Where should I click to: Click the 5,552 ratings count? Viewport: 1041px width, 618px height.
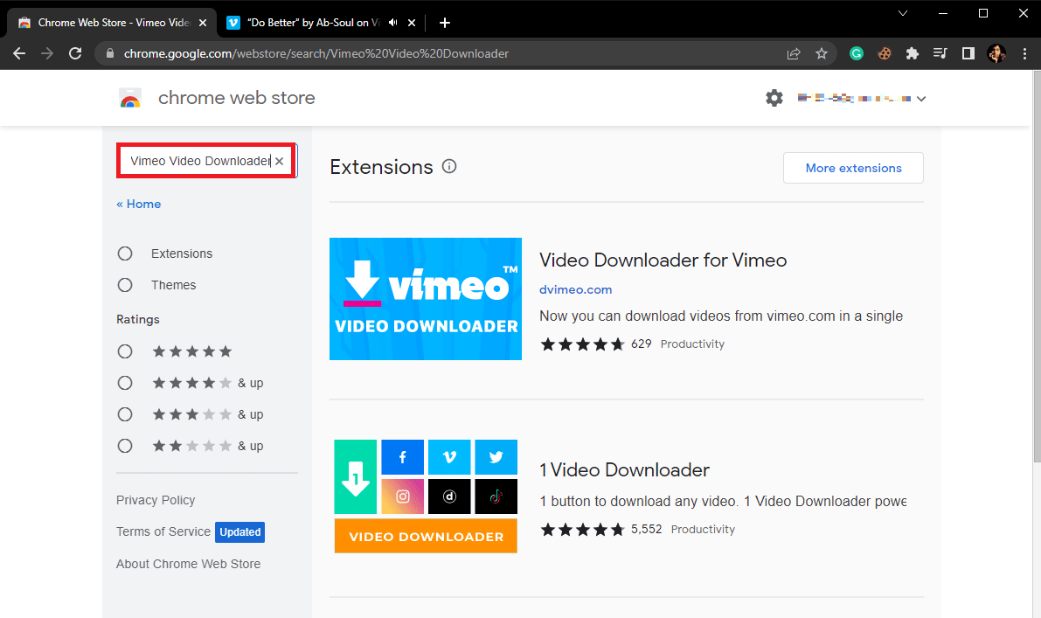(x=646, y=529)
